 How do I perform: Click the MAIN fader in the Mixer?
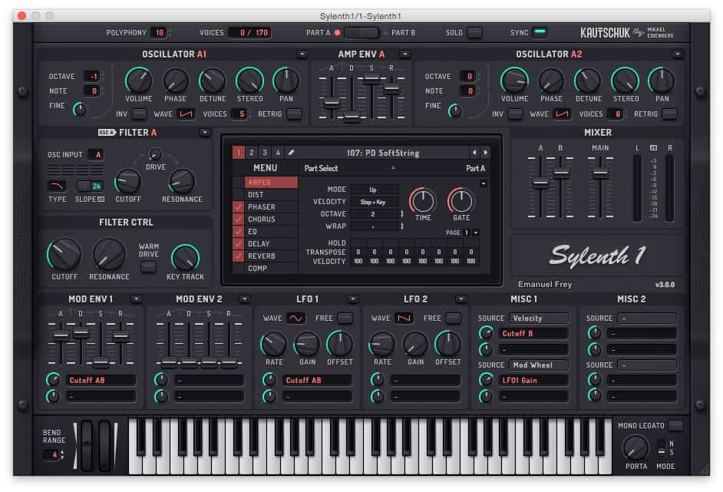(600, 173)
